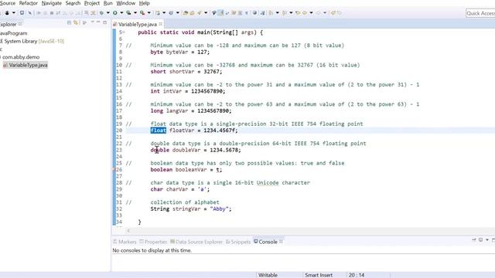Open the Help menu
The width and height of the screenshot is (495, 278).
coord(145,3)
